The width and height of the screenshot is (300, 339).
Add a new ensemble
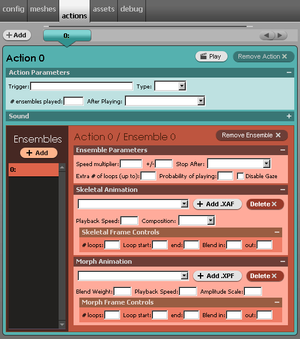pos(39,153)
